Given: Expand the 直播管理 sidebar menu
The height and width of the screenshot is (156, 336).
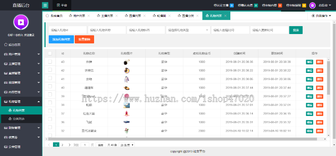Looking at the screenshot, I should (21, 73).
